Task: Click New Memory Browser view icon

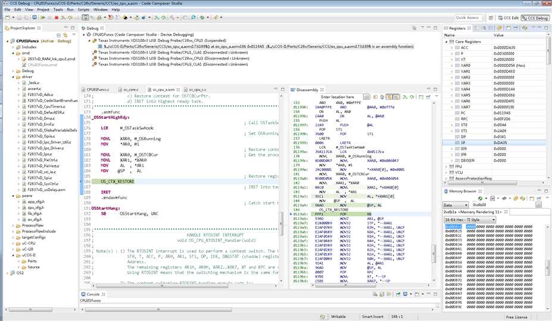Action: click(x=532, y=199)
